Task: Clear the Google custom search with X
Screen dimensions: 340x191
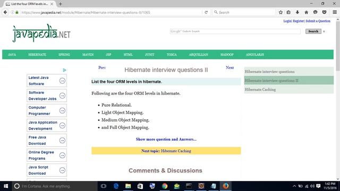Action: pos(324,32)
